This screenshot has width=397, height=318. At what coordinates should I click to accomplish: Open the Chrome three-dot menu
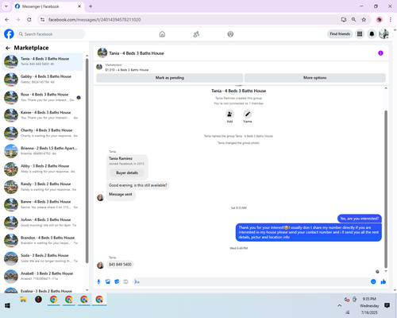pos(391,20)
